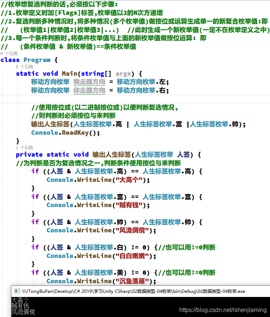Screen dimensions: 270x317
Task: Click the string literal "白白嫩嫩"
Action: tap(132, 256)
